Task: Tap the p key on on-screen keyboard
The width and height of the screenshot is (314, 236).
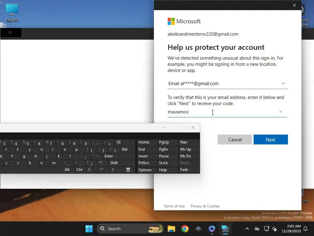Action: [79, 149]
